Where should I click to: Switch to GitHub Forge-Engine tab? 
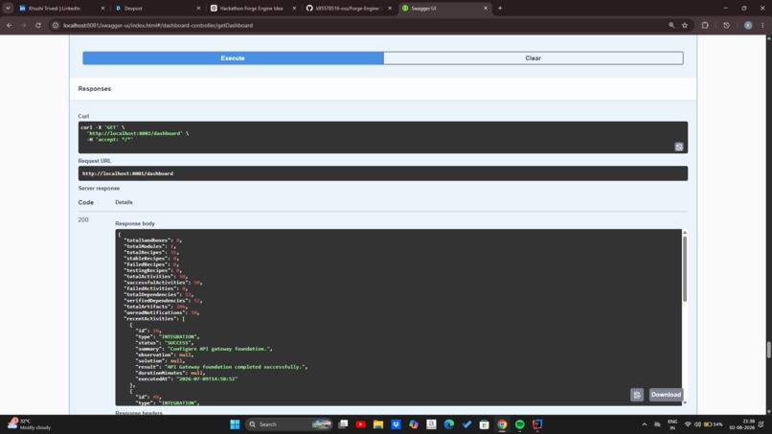(348, 9)
